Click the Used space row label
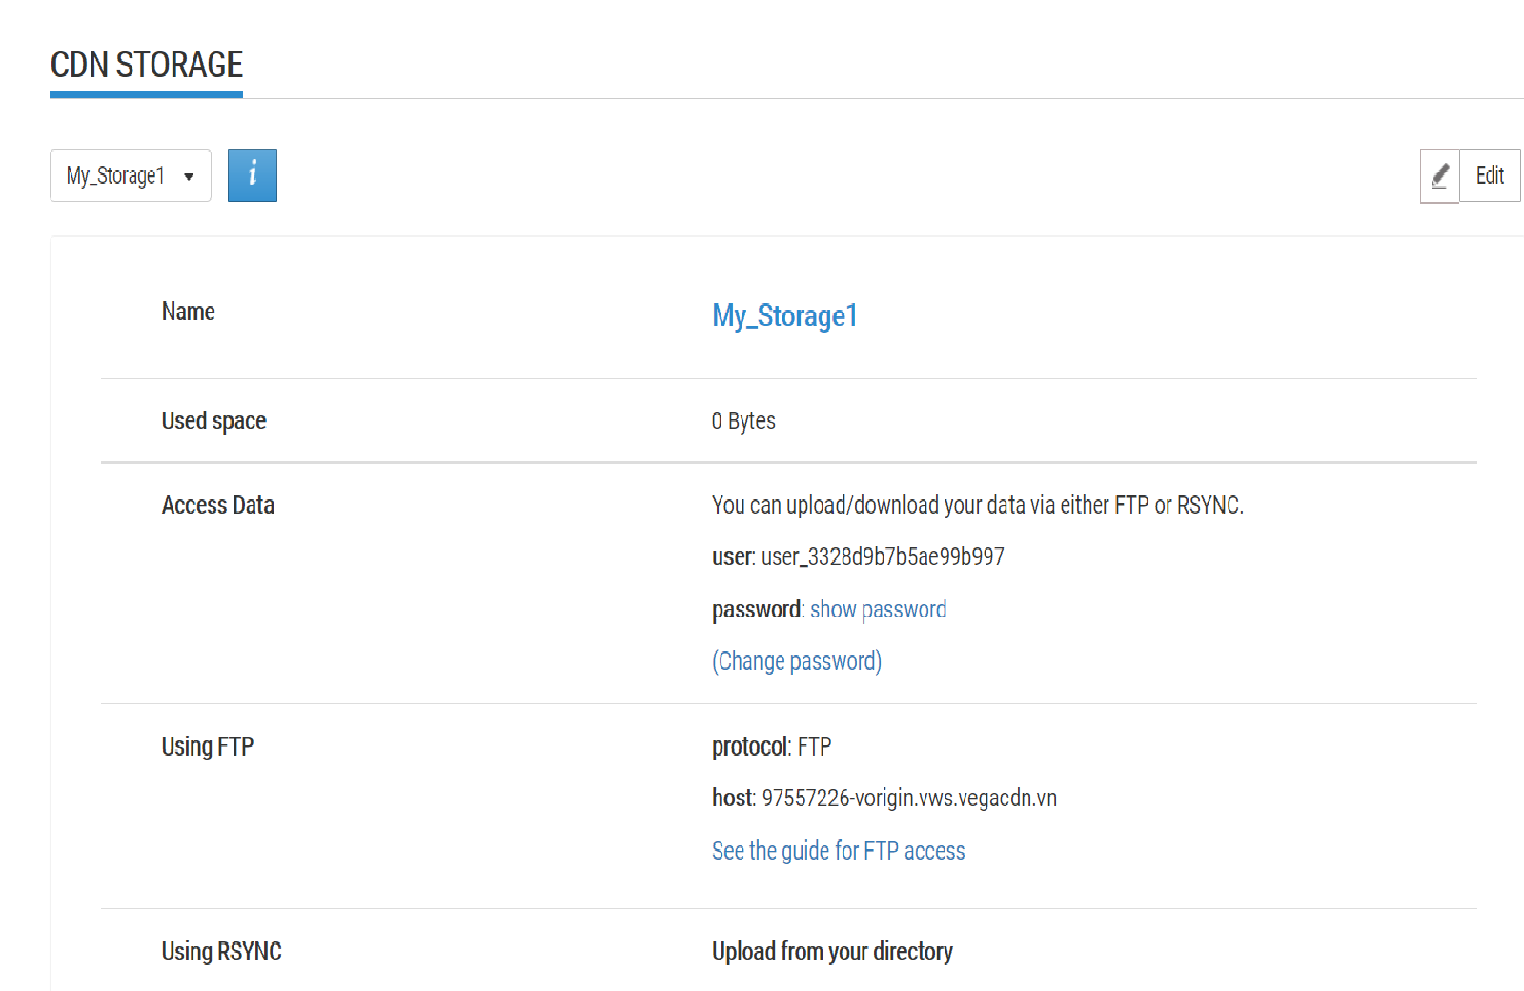The width and height of the screenshot is (1524, 991). (x=213, y=421)
